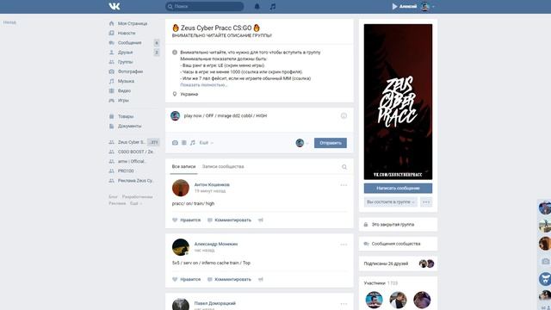Open CSGO BOOST group shortcut
Image resolution: width=551 pixels, height=310 pixels.
[135, 152]
